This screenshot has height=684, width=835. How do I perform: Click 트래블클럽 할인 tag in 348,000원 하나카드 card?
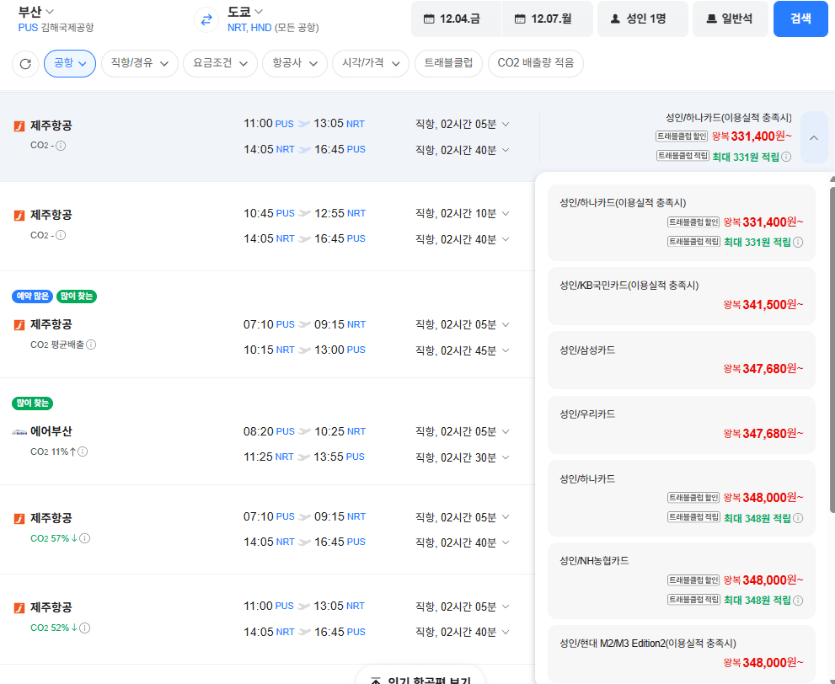pyautogui.click(x=693, y=498)
